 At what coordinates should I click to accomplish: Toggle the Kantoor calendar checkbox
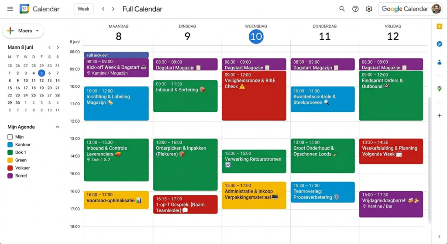[10, 144]
